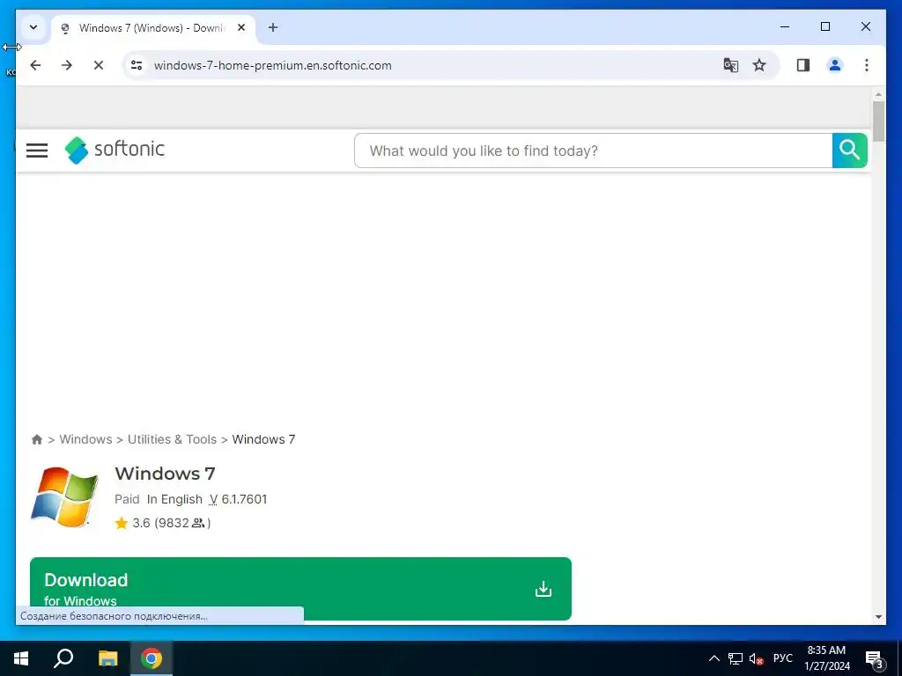This screenshot has width=902, height=676.
Task: Open the Windows Start menu
Action: click(21, 658)
